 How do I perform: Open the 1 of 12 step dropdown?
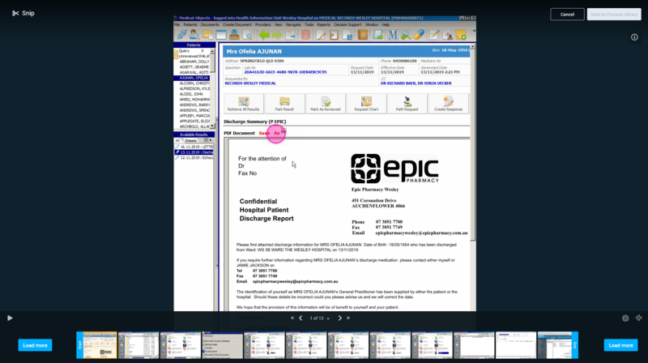click(319, 318)
